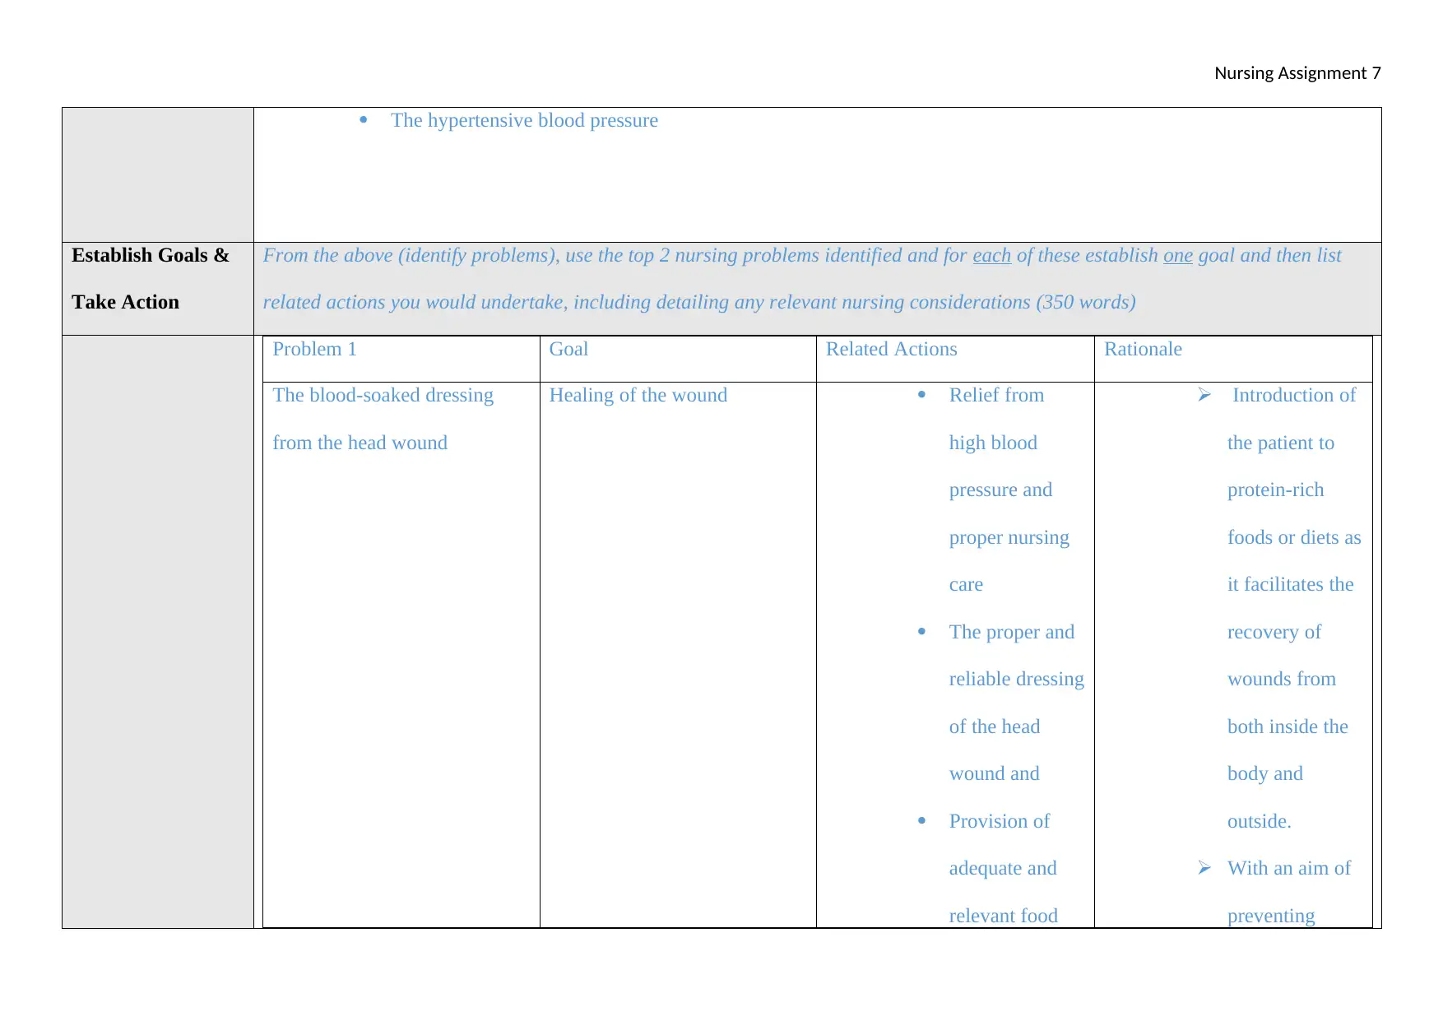The image size is (1443, 1021).
Task: Click 'it facilitates the' rationale line
Action: tap(1290, 584)
